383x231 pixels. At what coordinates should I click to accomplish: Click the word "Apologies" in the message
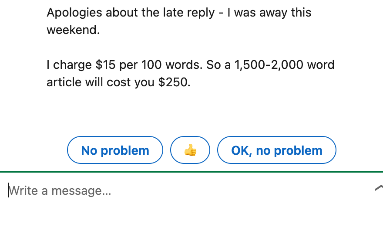74,13
